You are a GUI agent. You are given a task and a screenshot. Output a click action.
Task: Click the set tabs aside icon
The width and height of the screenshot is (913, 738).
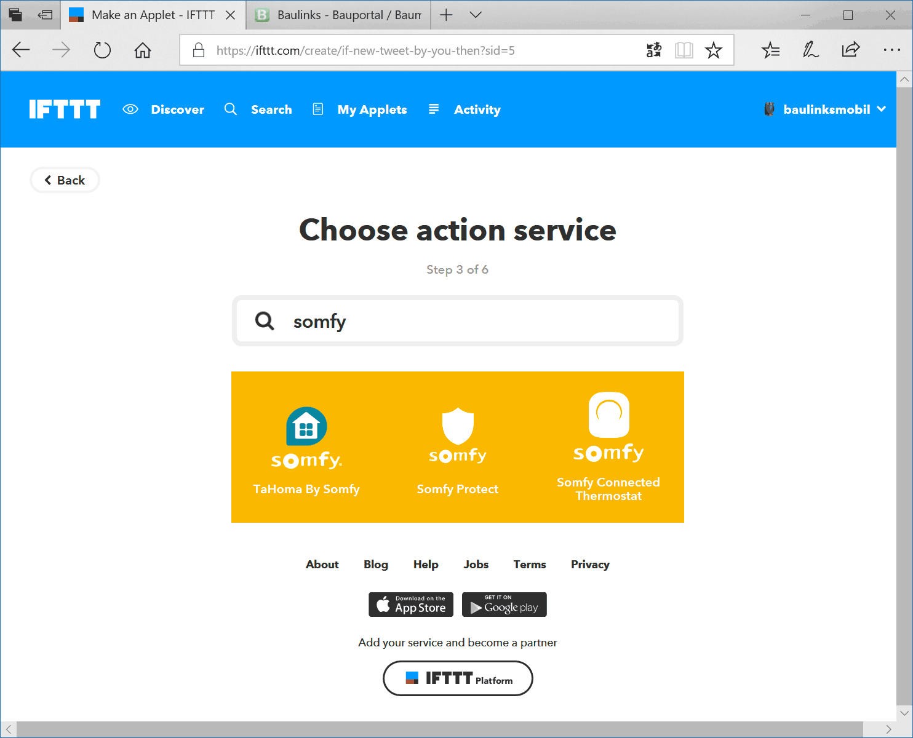click(x=45, y=15)
